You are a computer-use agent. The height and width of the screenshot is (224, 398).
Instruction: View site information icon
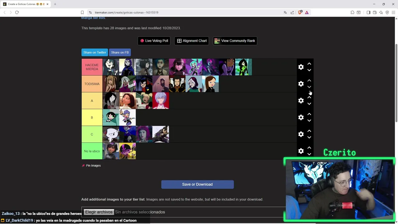[90, 12]
